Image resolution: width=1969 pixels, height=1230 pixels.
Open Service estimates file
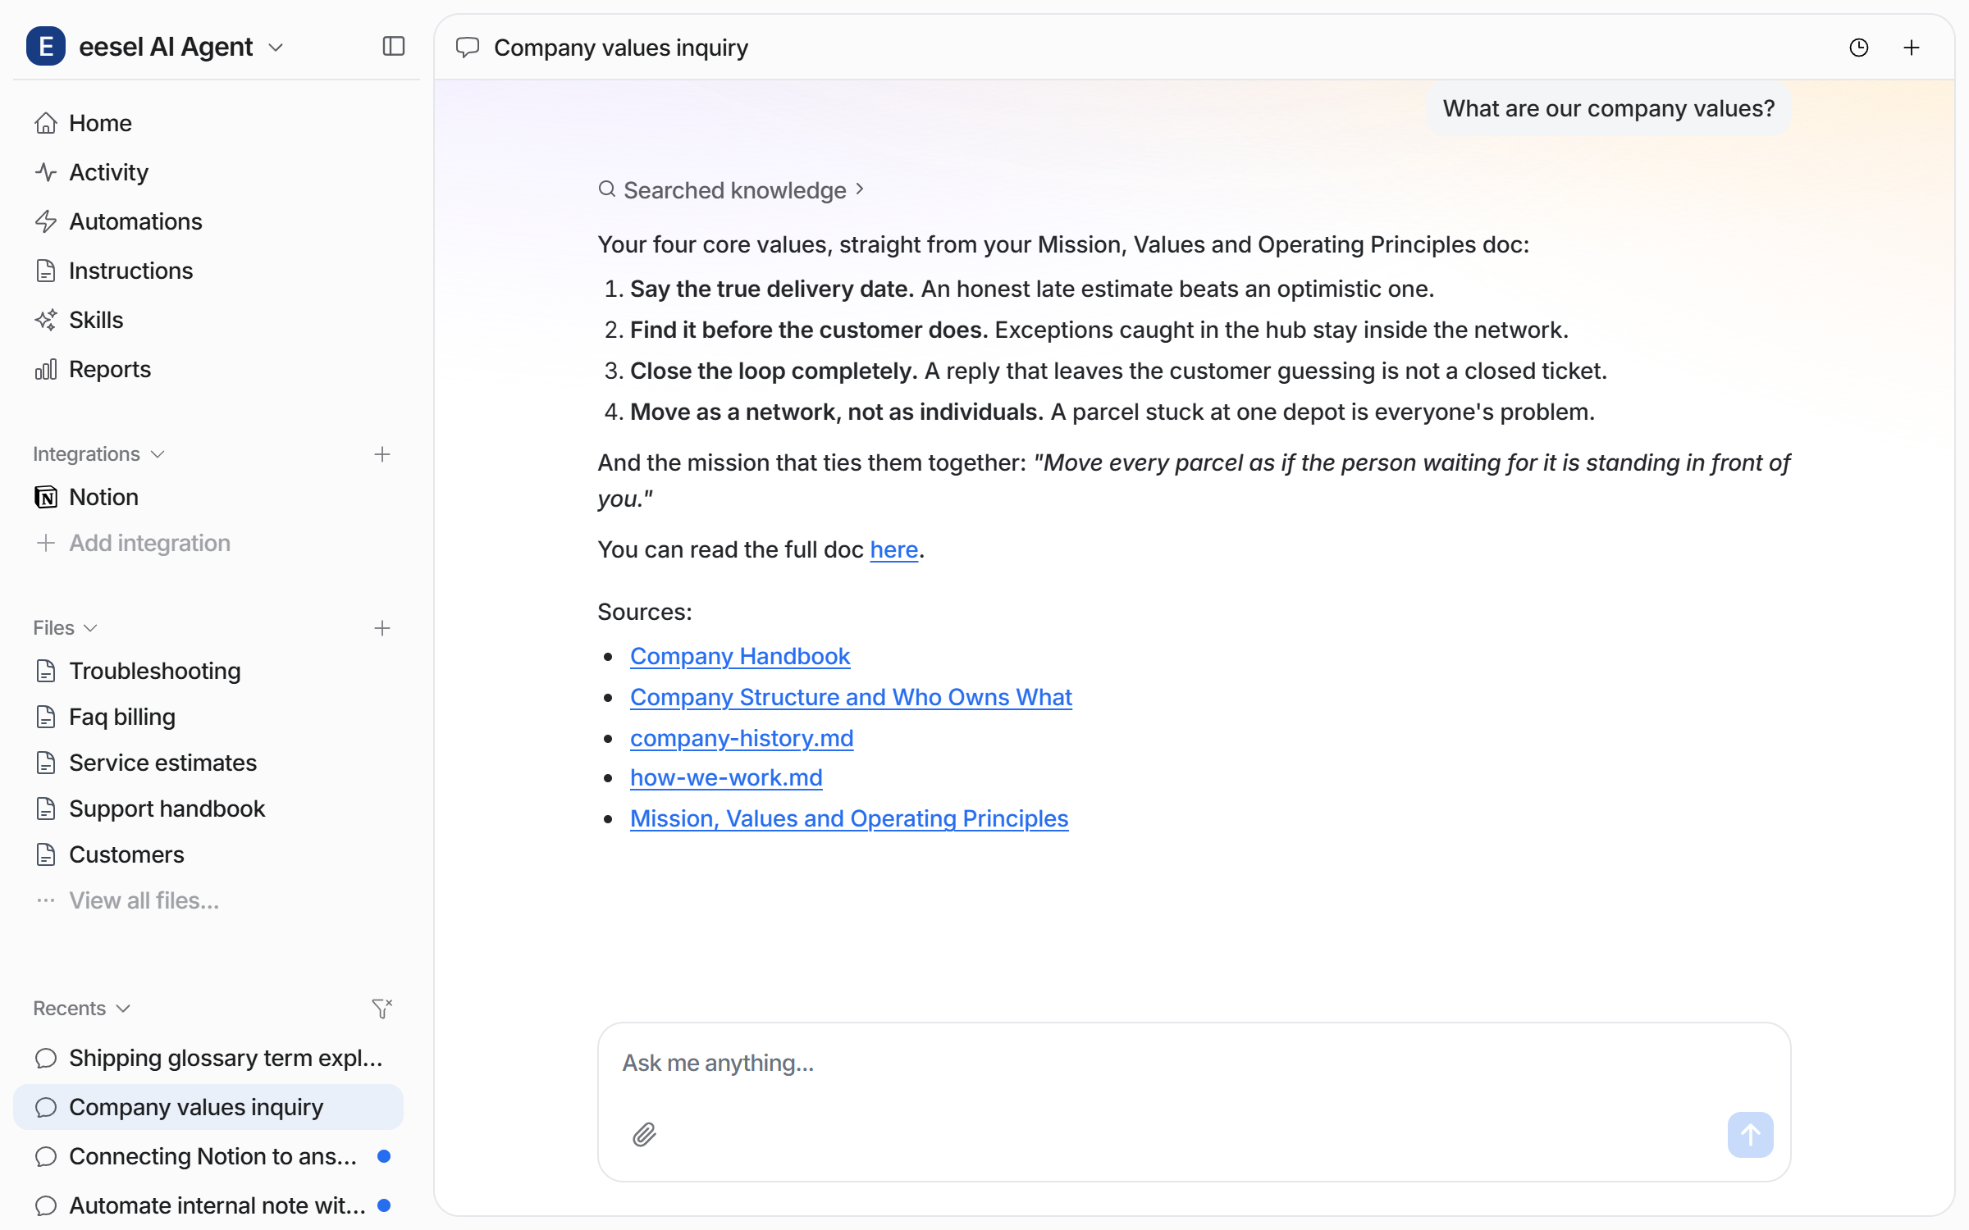point(208,763)
